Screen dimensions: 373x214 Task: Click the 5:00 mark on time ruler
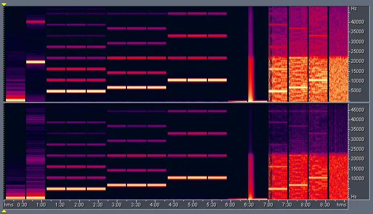(192, 205)
